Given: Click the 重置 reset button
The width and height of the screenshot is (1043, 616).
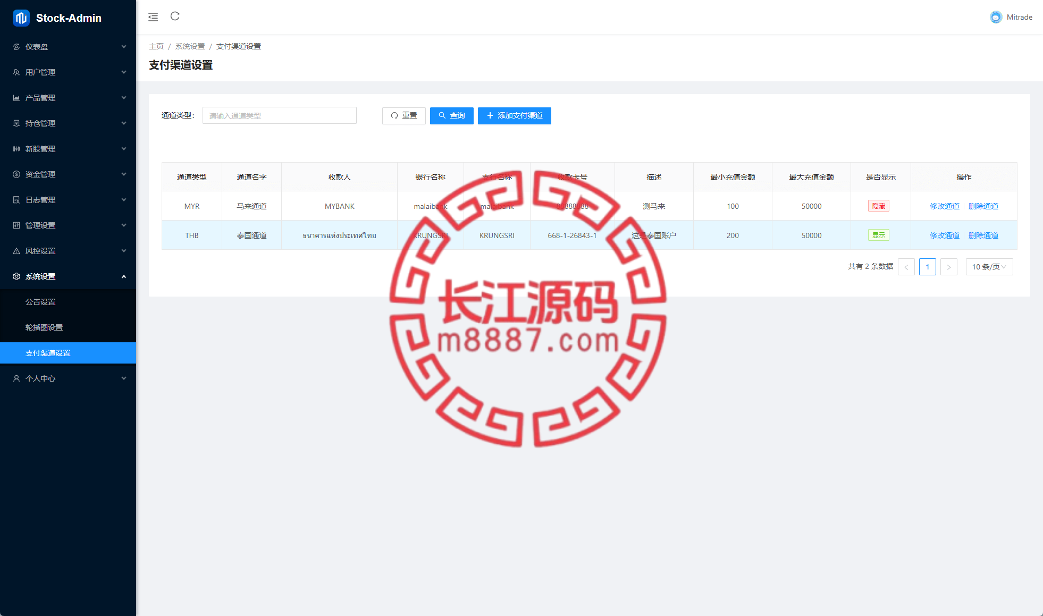Looking at the screenshot, I should tap(403, 115).
